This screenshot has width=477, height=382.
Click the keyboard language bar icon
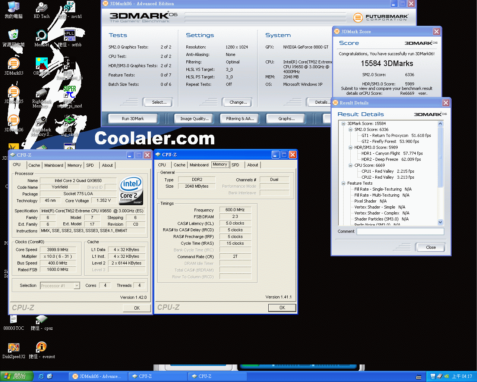click(418, 377)
